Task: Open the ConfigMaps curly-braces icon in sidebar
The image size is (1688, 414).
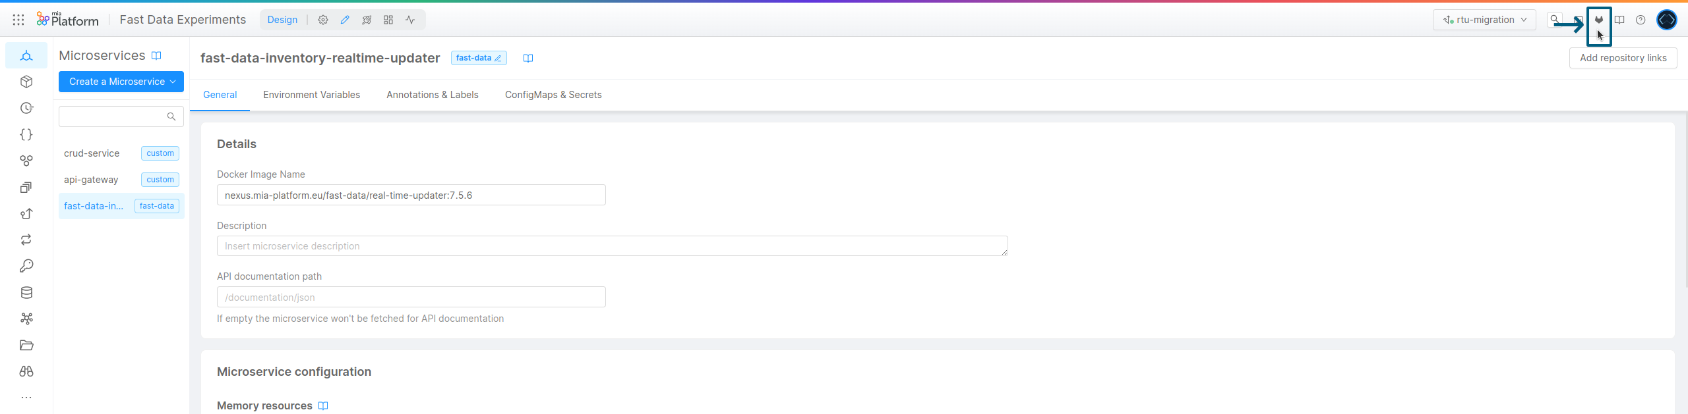Action: click(x=26, y=134)
